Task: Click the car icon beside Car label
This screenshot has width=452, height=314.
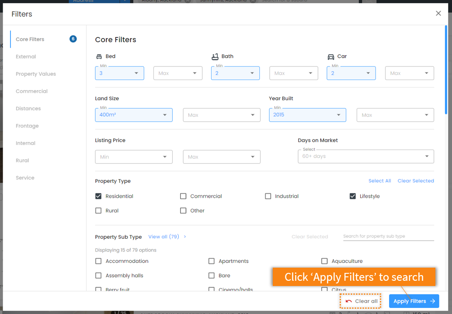Action: (330, 57)
